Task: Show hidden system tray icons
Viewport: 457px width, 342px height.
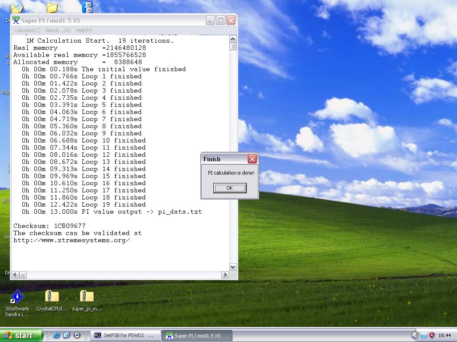Action: pyautogui.click(x=415, y=335)
